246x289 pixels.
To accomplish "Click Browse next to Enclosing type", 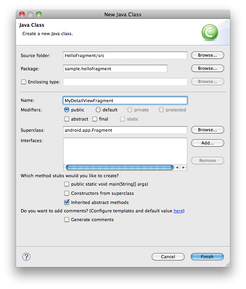I will tap(207, 81).
